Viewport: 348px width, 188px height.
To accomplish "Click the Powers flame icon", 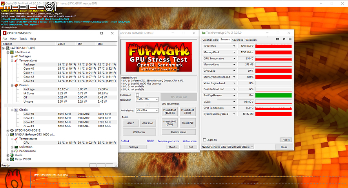I will click(x=16, y=85).
